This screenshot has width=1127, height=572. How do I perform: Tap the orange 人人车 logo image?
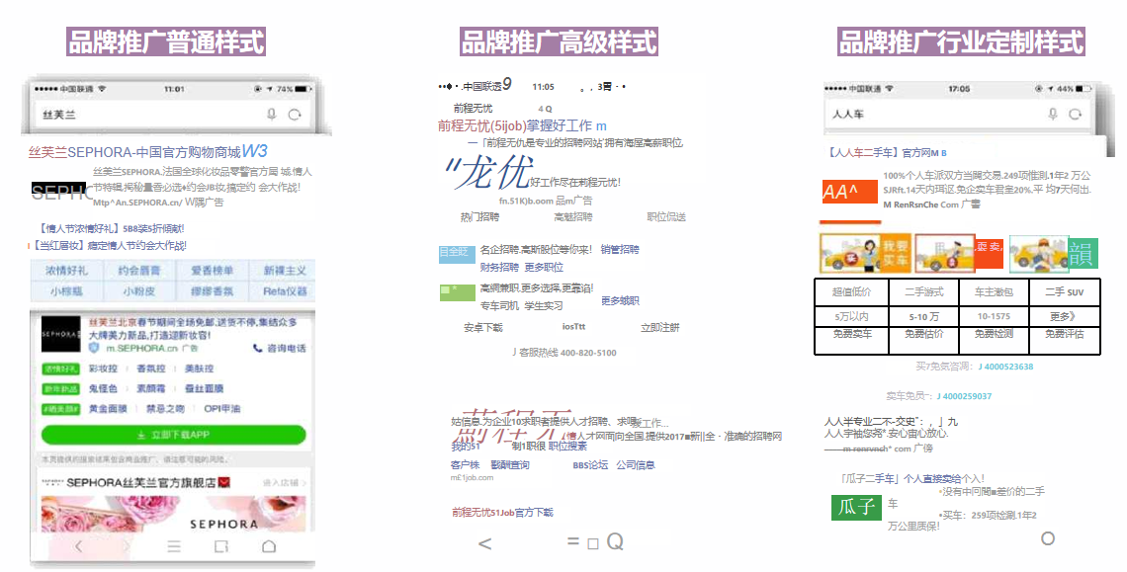pos(849,192)
